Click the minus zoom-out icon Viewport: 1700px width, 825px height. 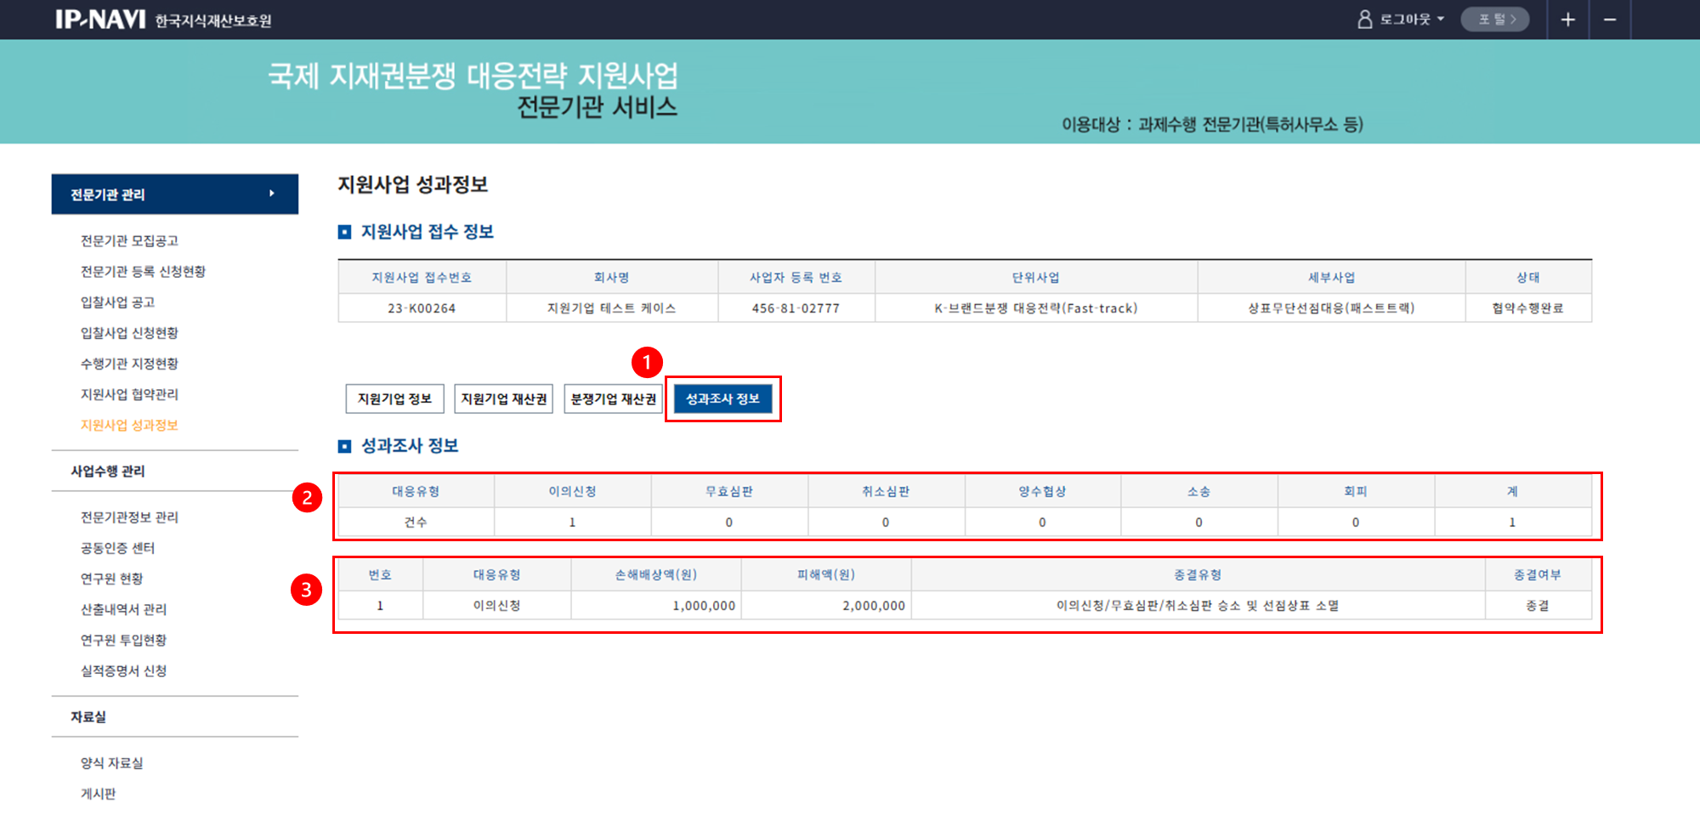coord(1610,20)
